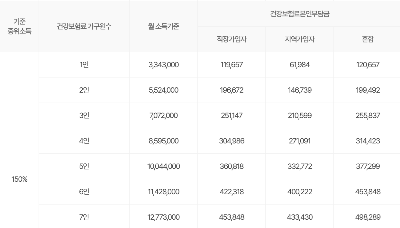Pick the 199,492 혼합 amount
Image resolution: width=400 pixels, height=228 pixels.
click(368, 90)
